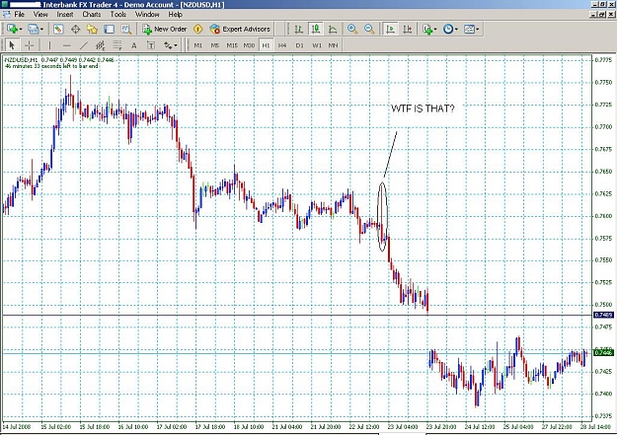Show the Terminal panel icon
Viewport: 617px width, 435px height.
[109, 30]
